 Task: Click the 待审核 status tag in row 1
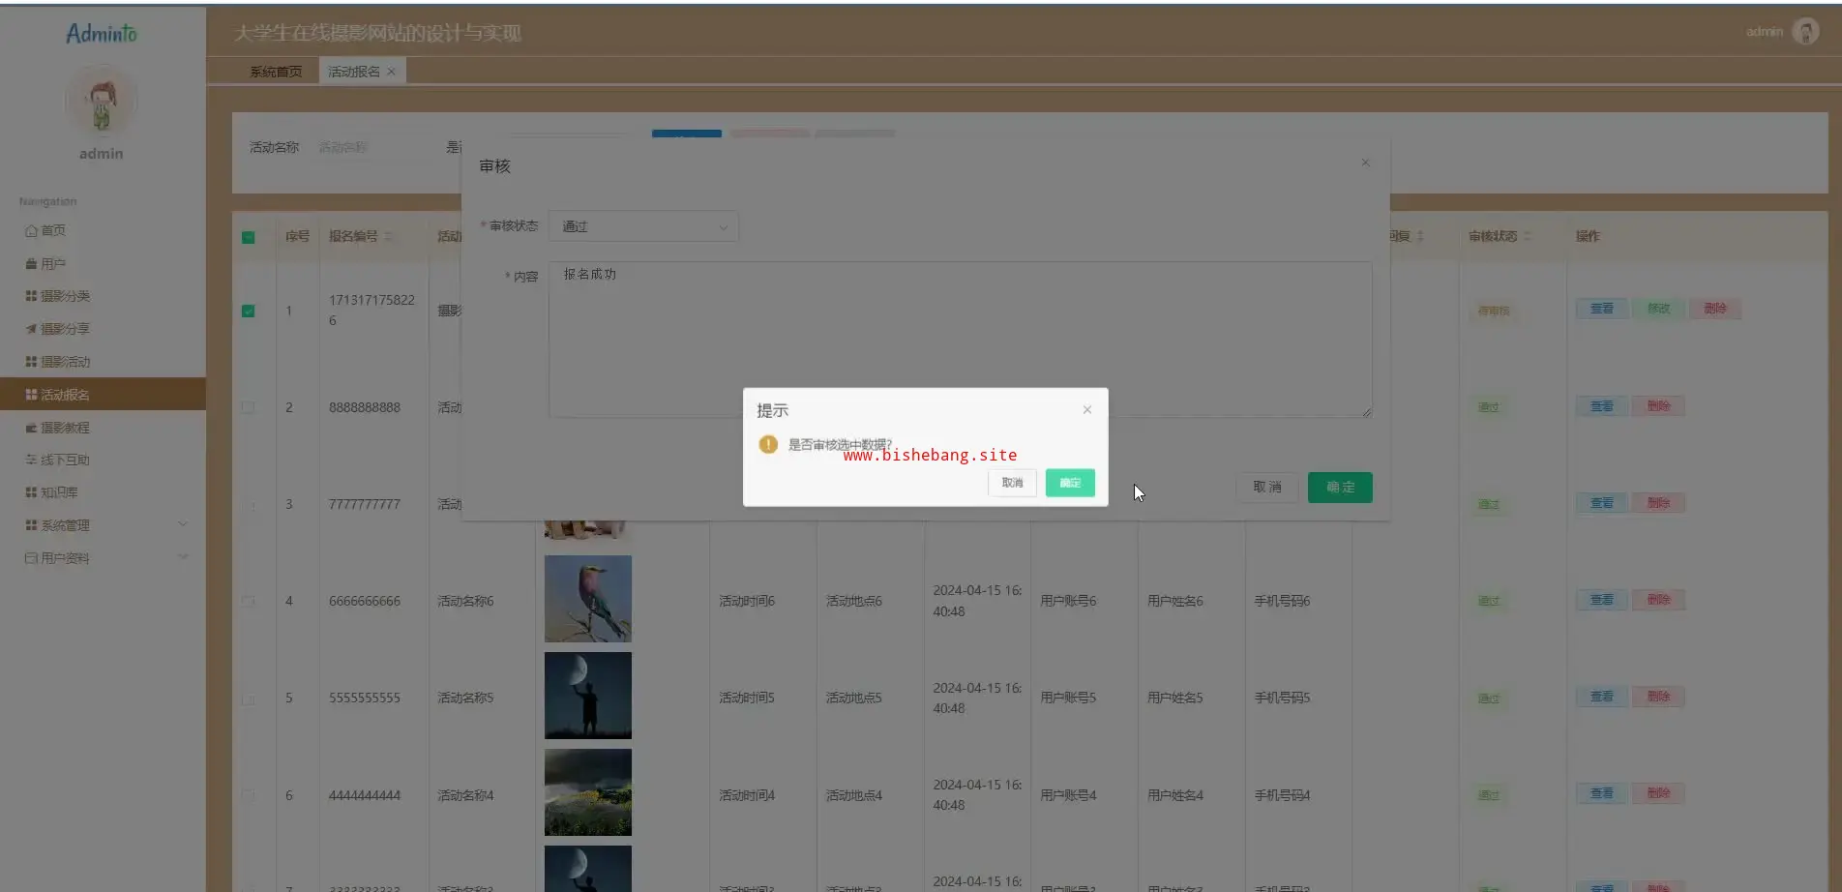pyautogui.click(x=1493, y=312)
